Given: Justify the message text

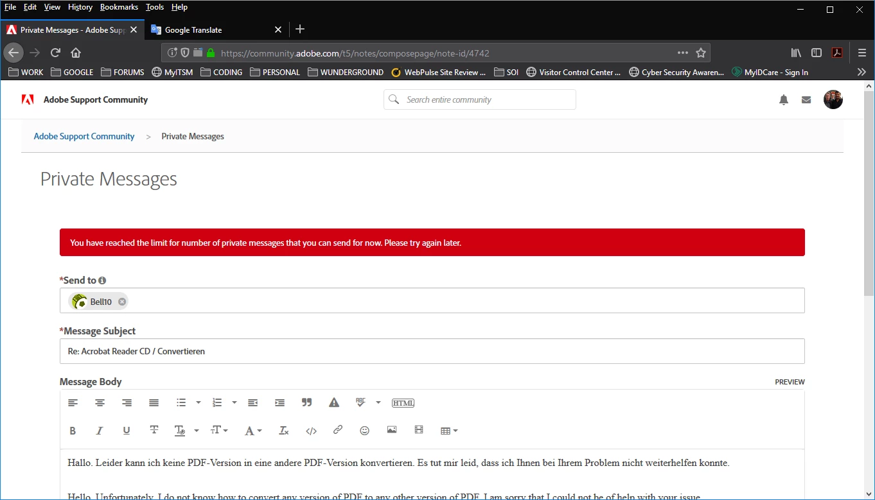Looking at the screenshot, I should pos(154,403).
